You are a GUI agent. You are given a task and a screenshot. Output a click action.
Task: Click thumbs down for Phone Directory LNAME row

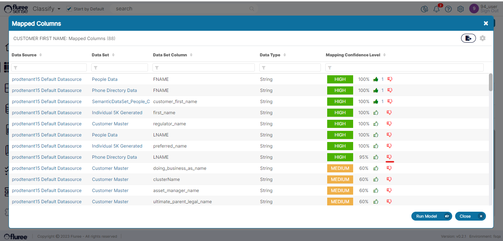tap(389, 157)
